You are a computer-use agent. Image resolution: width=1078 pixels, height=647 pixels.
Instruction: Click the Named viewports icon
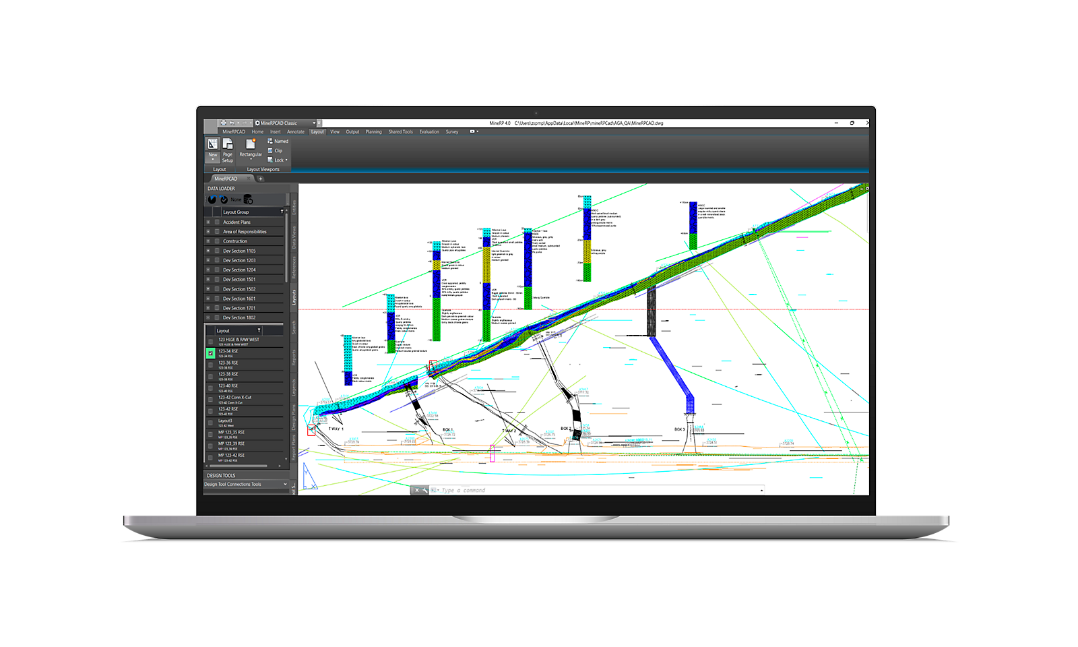tap(270, 142)
